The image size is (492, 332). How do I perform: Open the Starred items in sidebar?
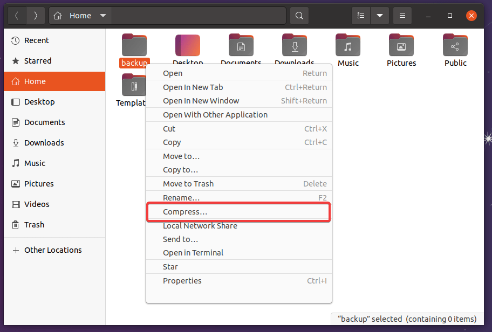tap(36, 60)
